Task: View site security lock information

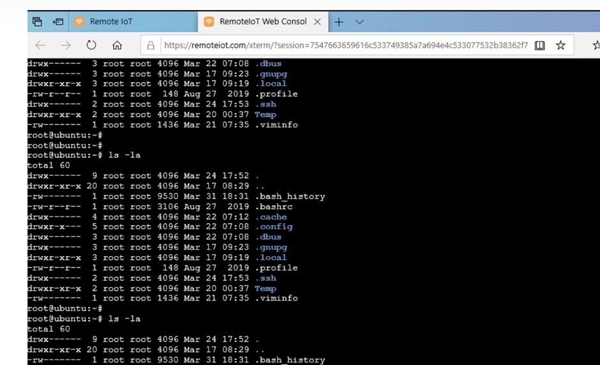Action: coord(151,45)
